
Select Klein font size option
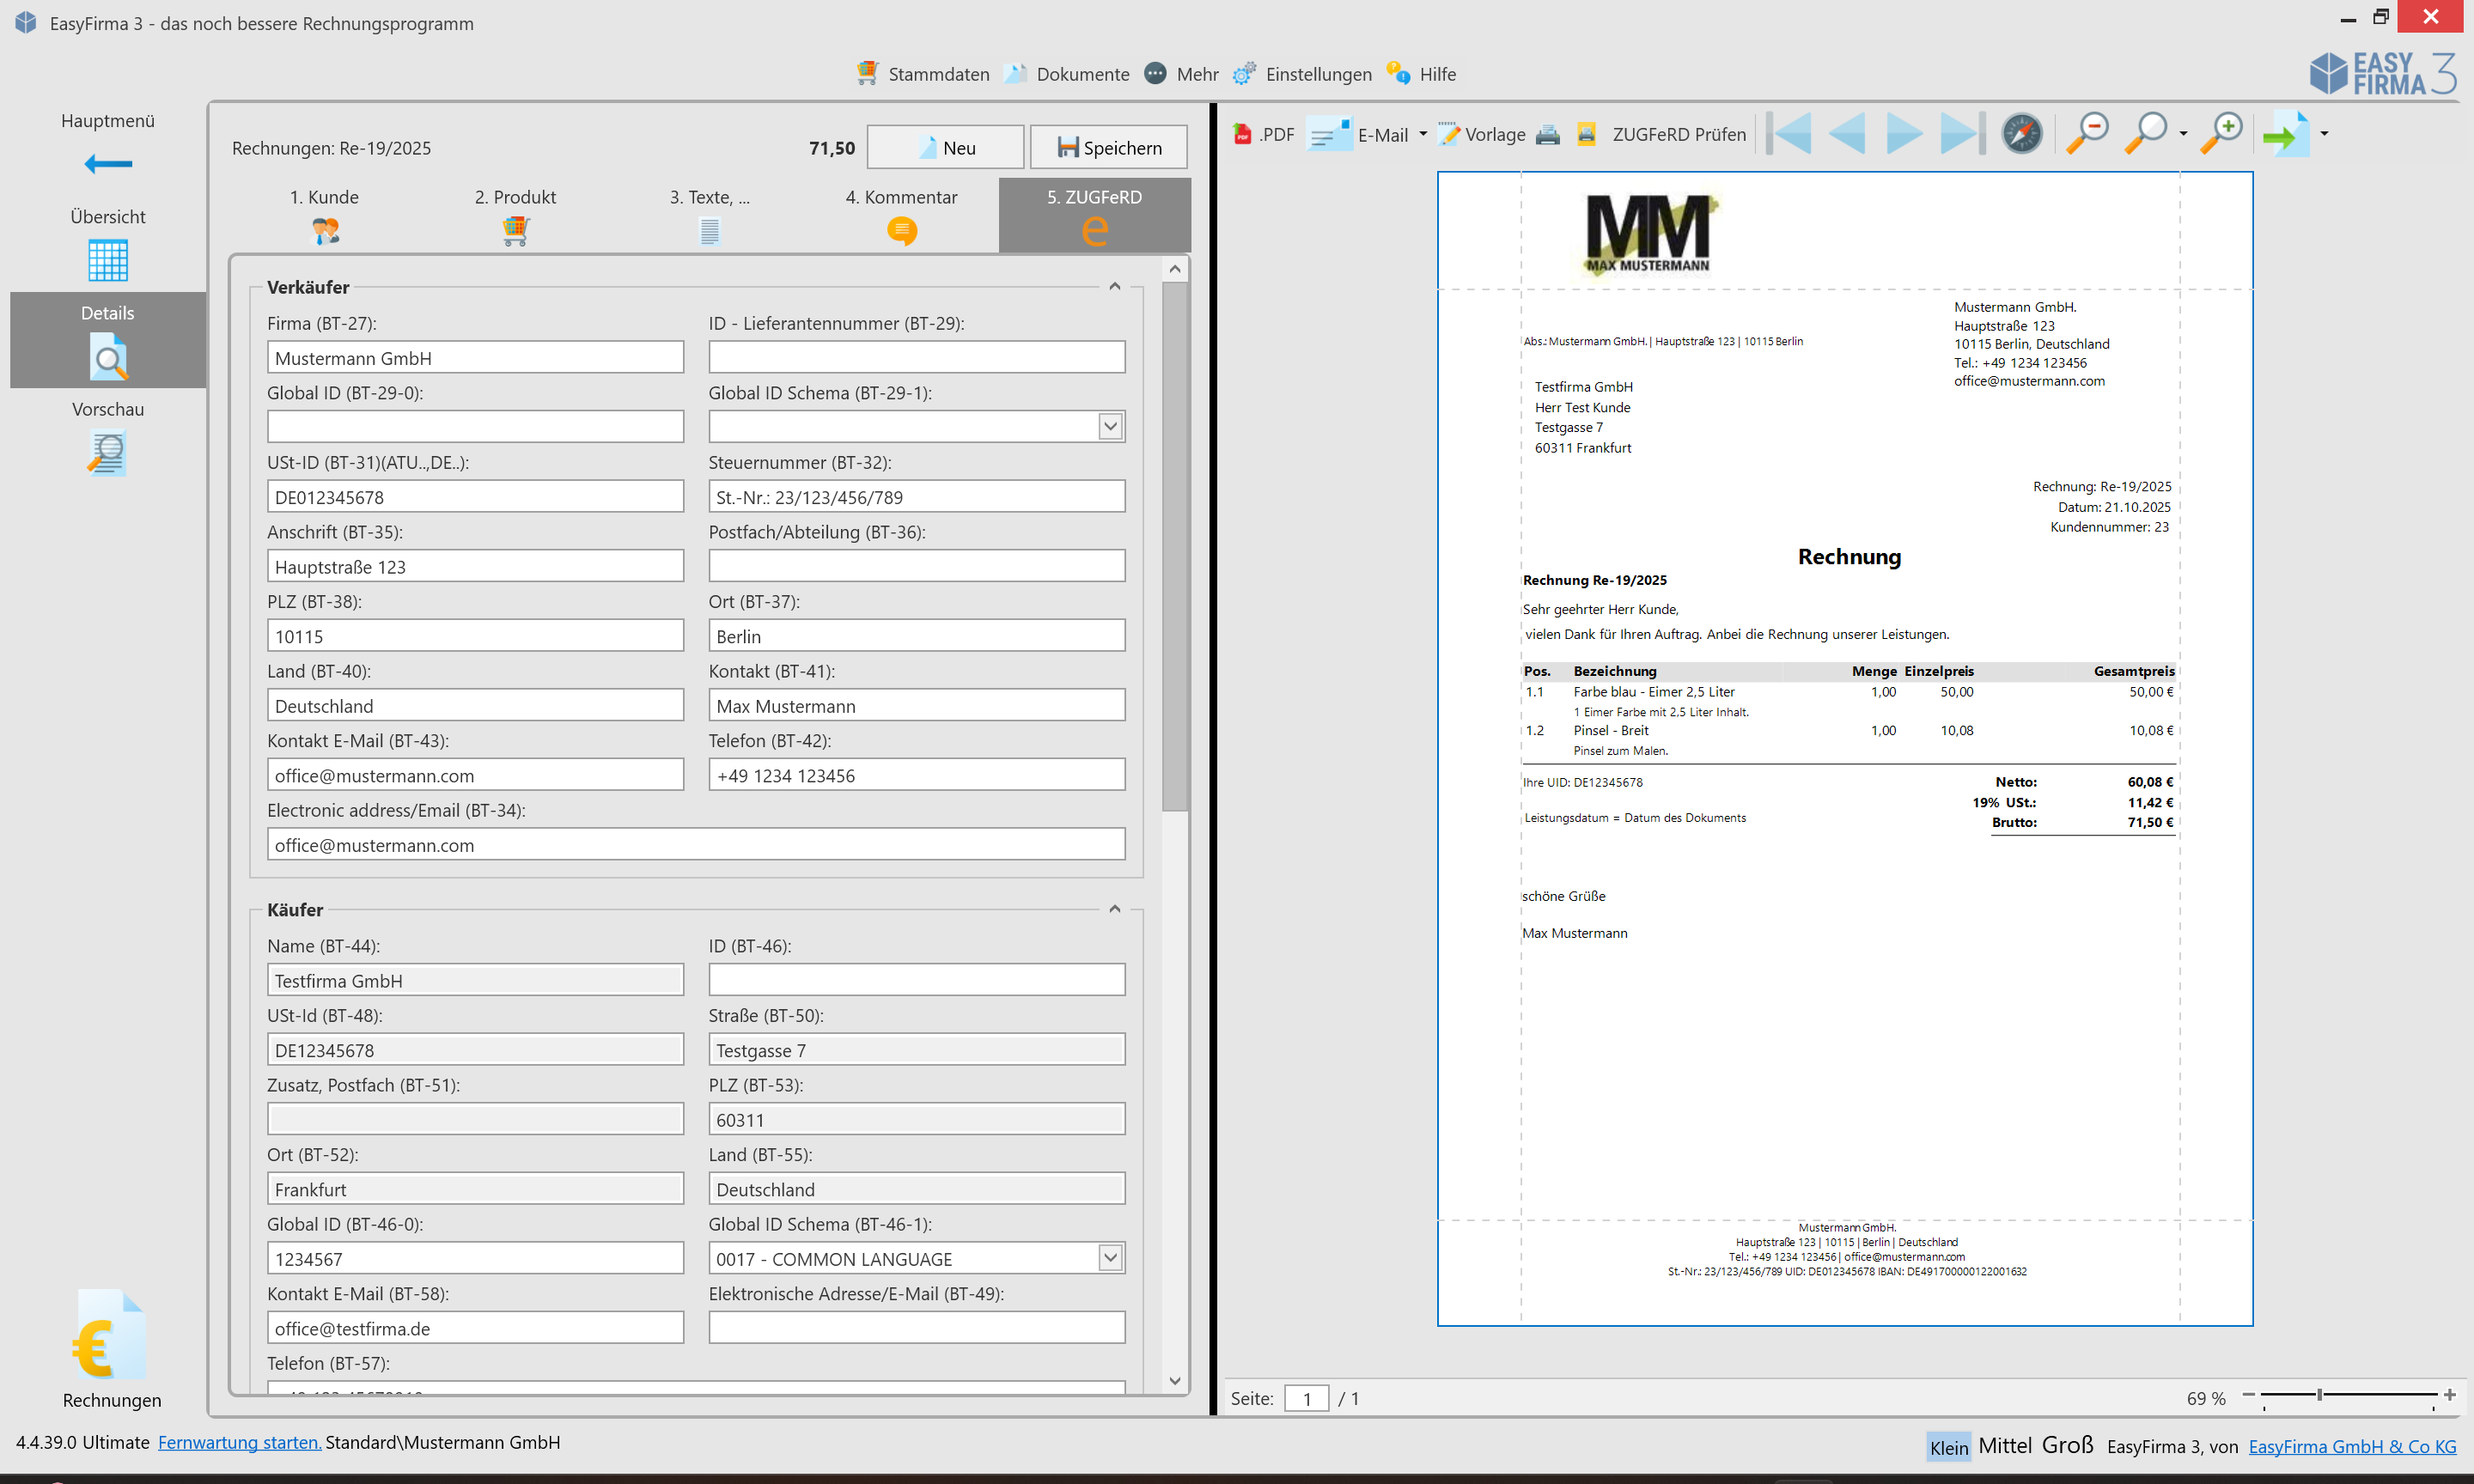pos(1948,1447)
